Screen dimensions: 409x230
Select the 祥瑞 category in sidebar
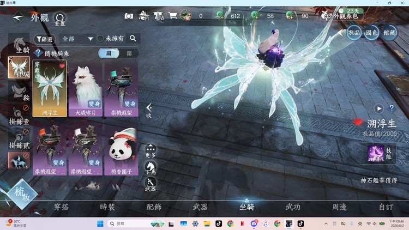(19, 67)
